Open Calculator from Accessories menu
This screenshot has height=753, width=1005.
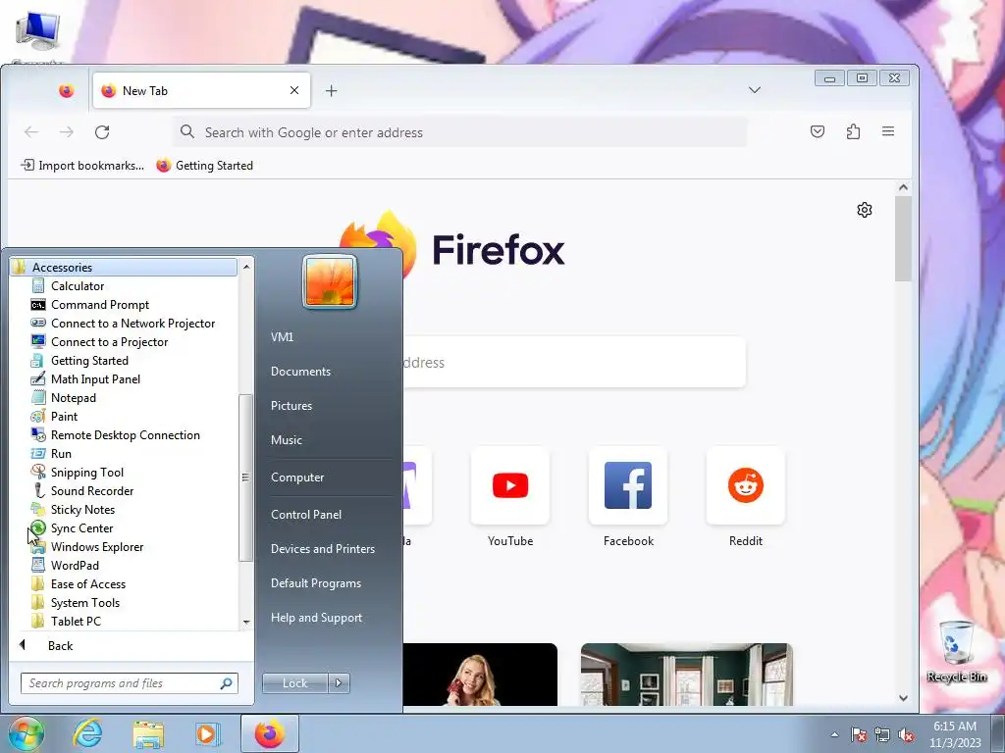click(x=77, y=286)
